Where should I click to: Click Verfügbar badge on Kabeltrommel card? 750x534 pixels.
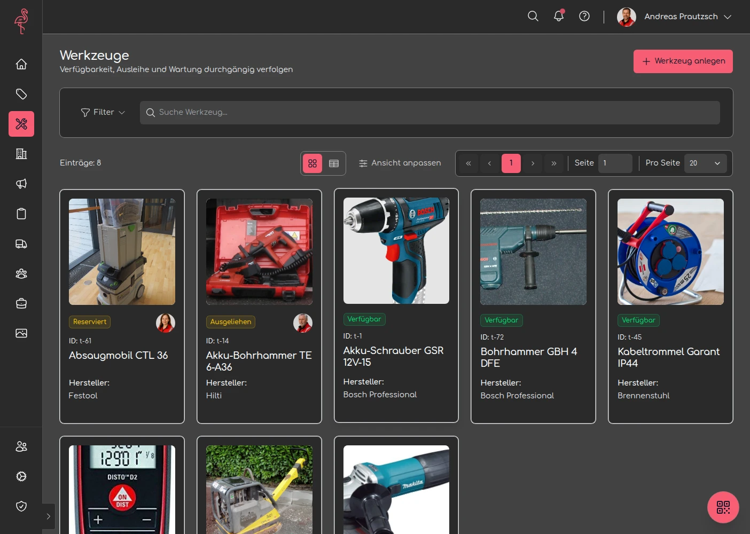(x=639, y=320)
